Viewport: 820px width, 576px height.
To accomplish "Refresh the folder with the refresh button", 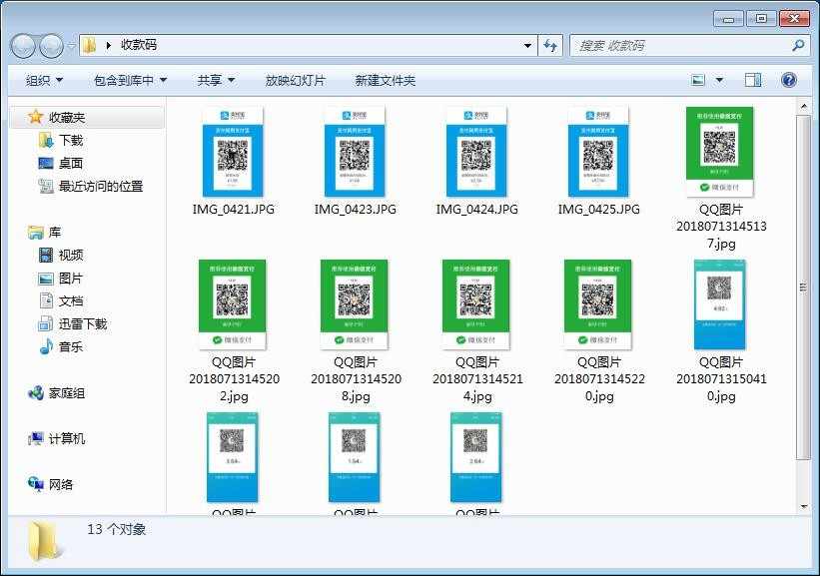I will [x=550, y=46].
